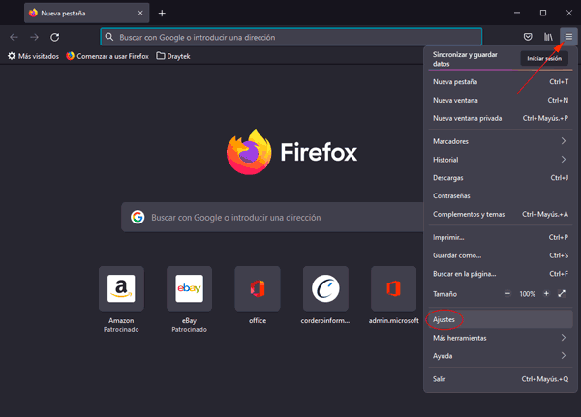
Task: Click the Pocket save icon
Action: [528, 37]
